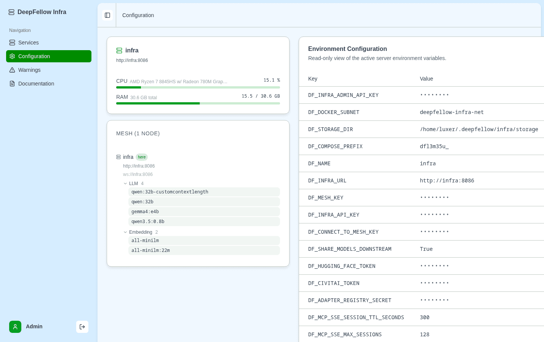Click the green server icon beside infra title
The height and width of the screenshot is (342, 544).
click(x=119, y=51)
